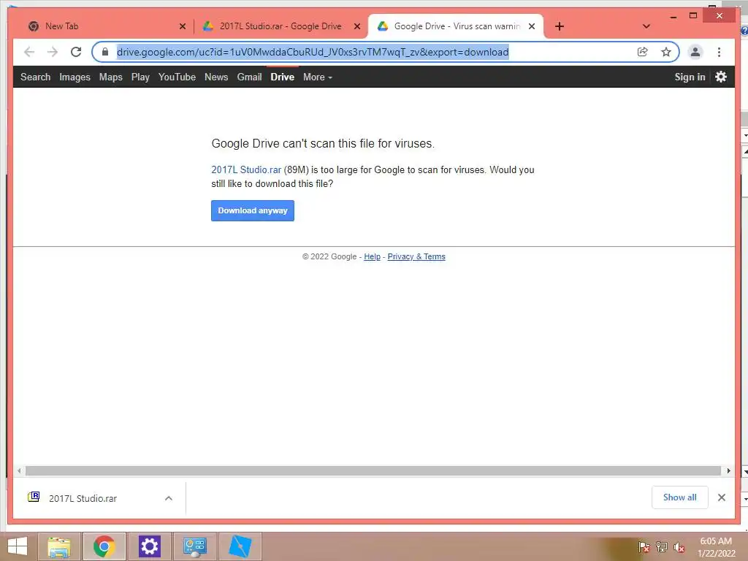Click the browser back arrow
Viewport: 748px width, 561px height.
click(29, 52)
